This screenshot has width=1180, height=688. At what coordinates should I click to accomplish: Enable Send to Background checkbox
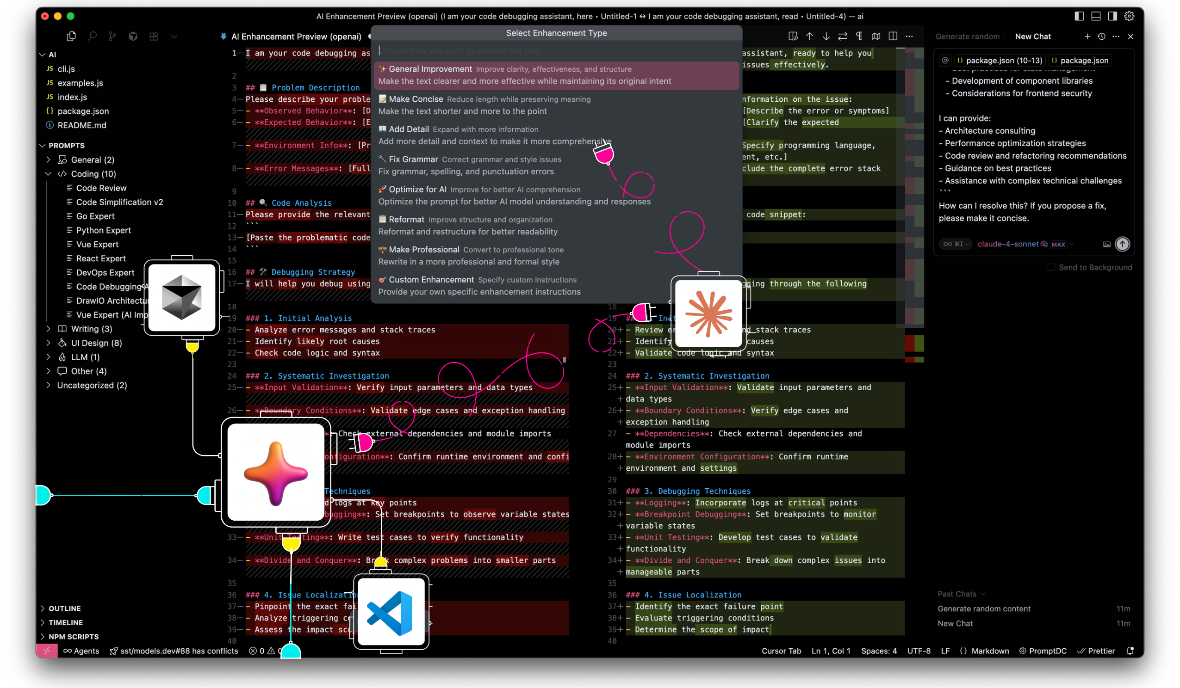pyautogui.click(x=1052, y=267)
